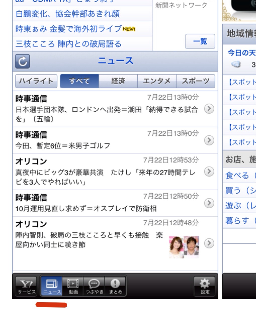Click the 一覧 button
The height and width of the screenshot is (309, 256).
200,41
